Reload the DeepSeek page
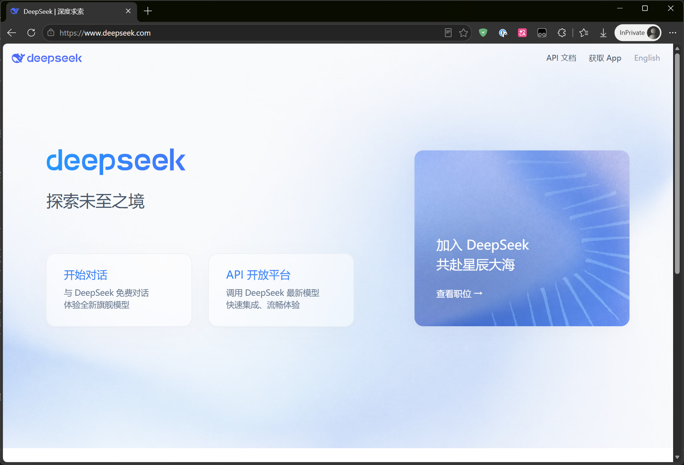This screenshot has height=465, width=684. 31,33
